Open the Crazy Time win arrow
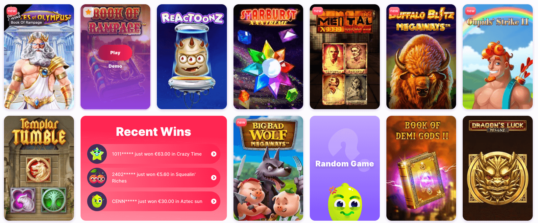 (214, 154)
